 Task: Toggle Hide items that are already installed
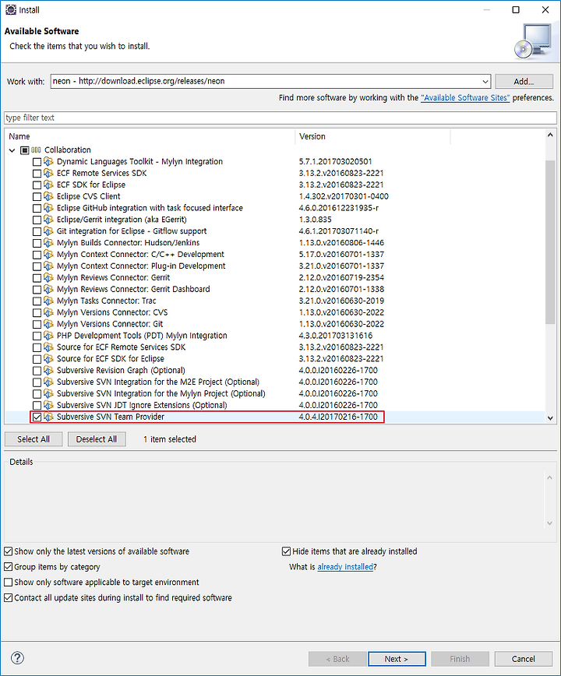[x=286, y=551]
